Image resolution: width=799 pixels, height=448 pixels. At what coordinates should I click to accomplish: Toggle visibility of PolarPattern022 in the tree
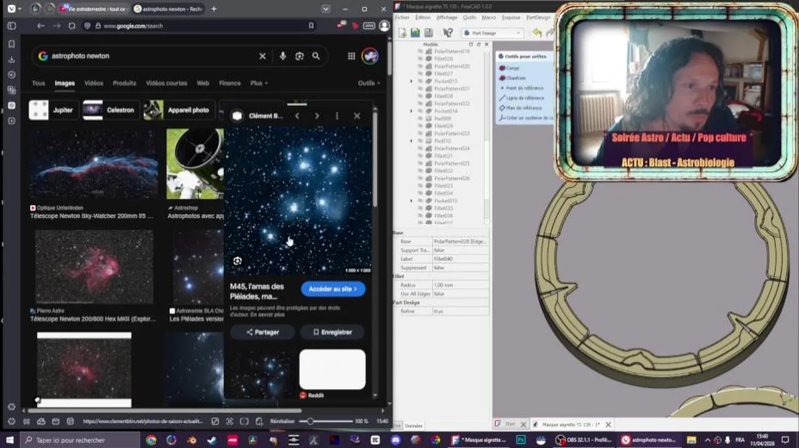pyautogui.click(x=420, y=103)
